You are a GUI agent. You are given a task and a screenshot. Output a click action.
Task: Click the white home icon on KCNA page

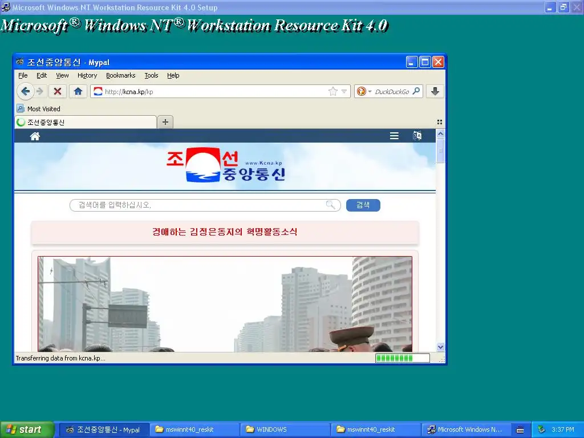pos(35,136)
